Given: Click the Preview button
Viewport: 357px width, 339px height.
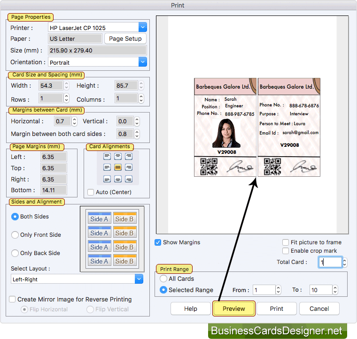Looking at the screenshot, I should (x=234, y=309).
